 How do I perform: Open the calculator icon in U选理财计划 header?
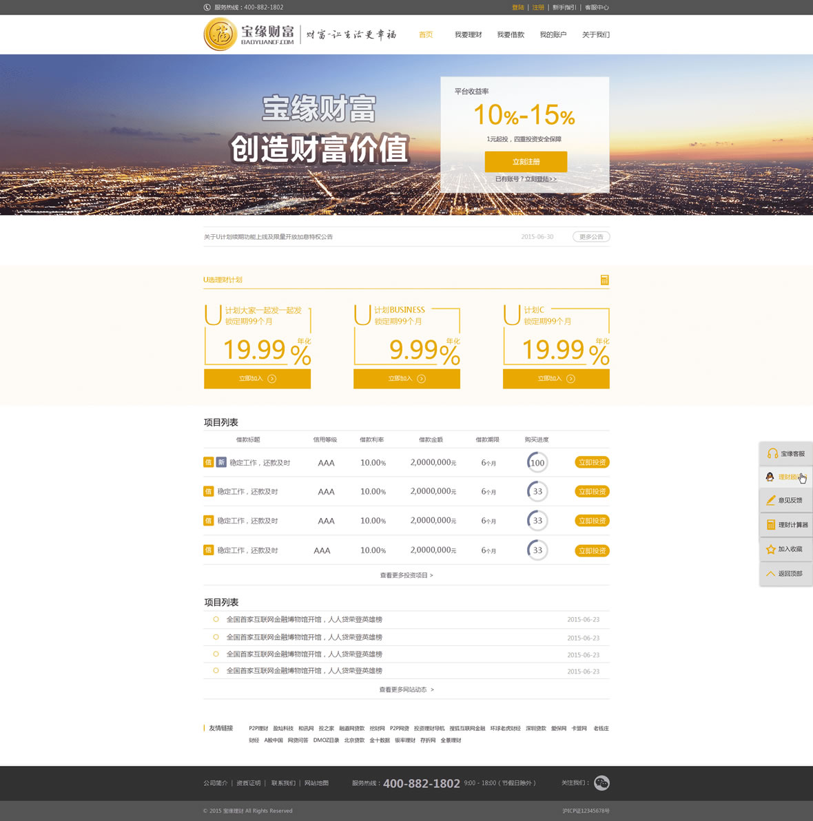(x=604, y=280)
